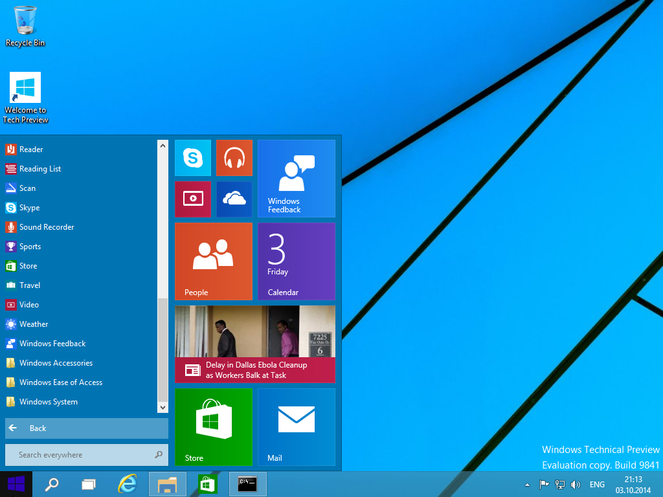Expand the Windows Ease of Access folder
663x497 pixels.
pos(80,382)
